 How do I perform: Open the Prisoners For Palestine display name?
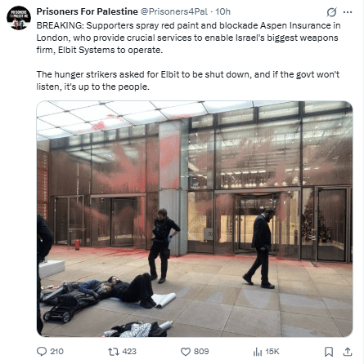coord(87,11)
